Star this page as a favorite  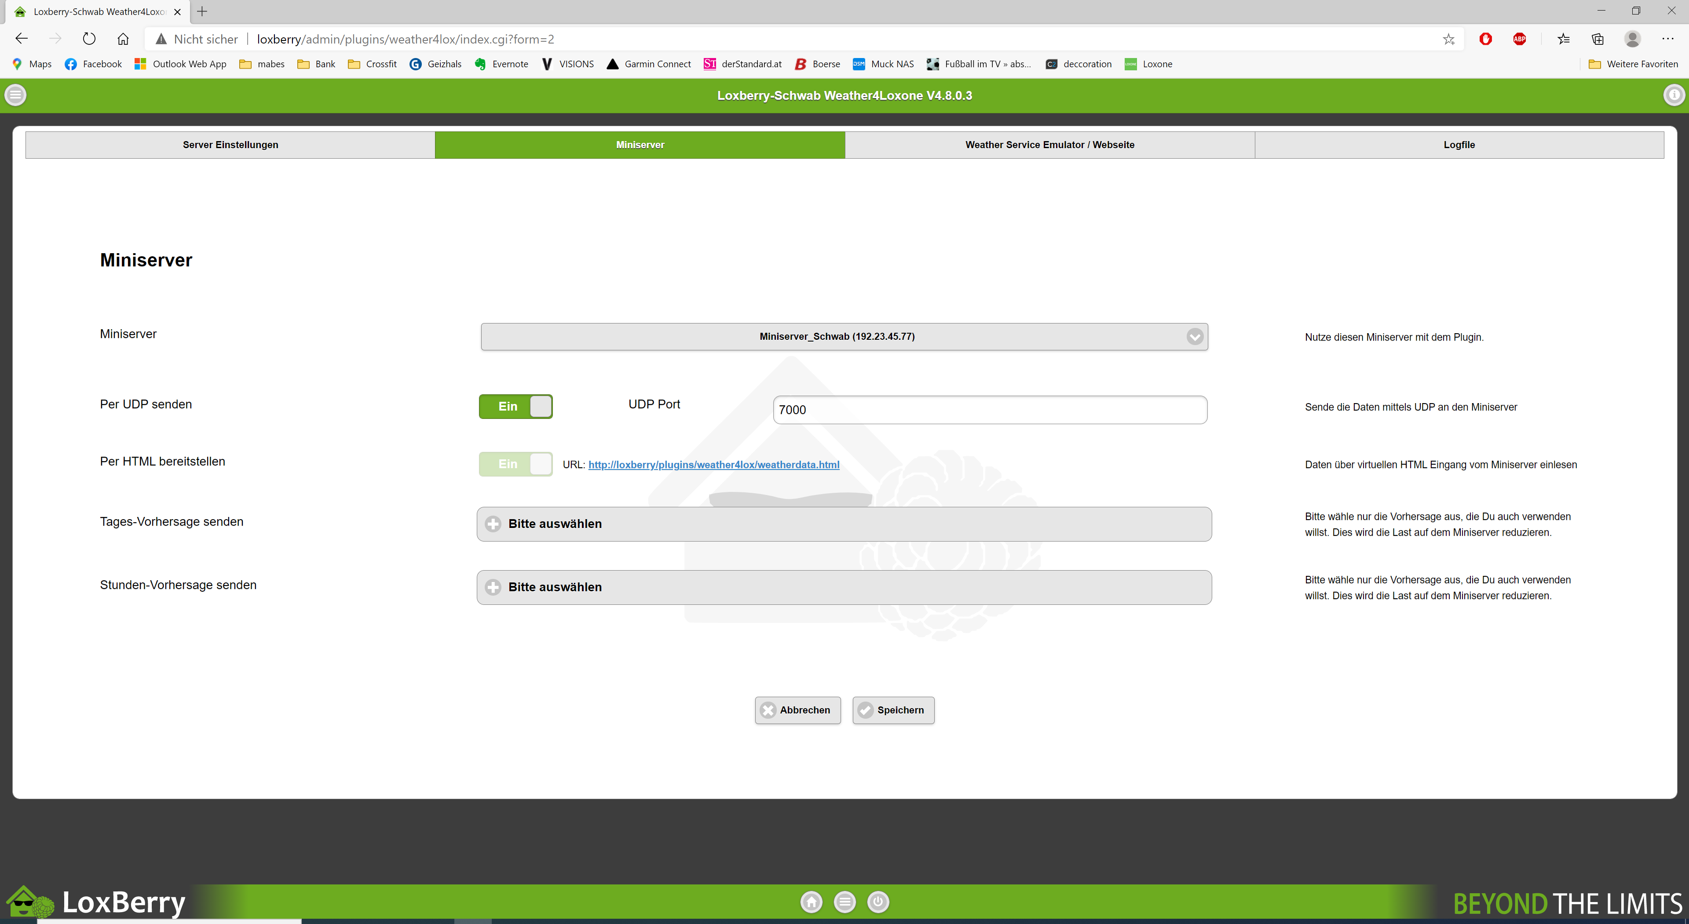1448,39
